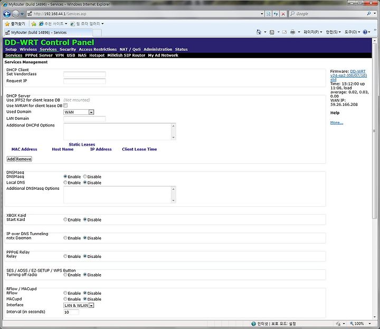The width and height of the screenshot is (380, 329).
Task: Open the Page menu dropdown in command bar
Action: tap(313, 32)
